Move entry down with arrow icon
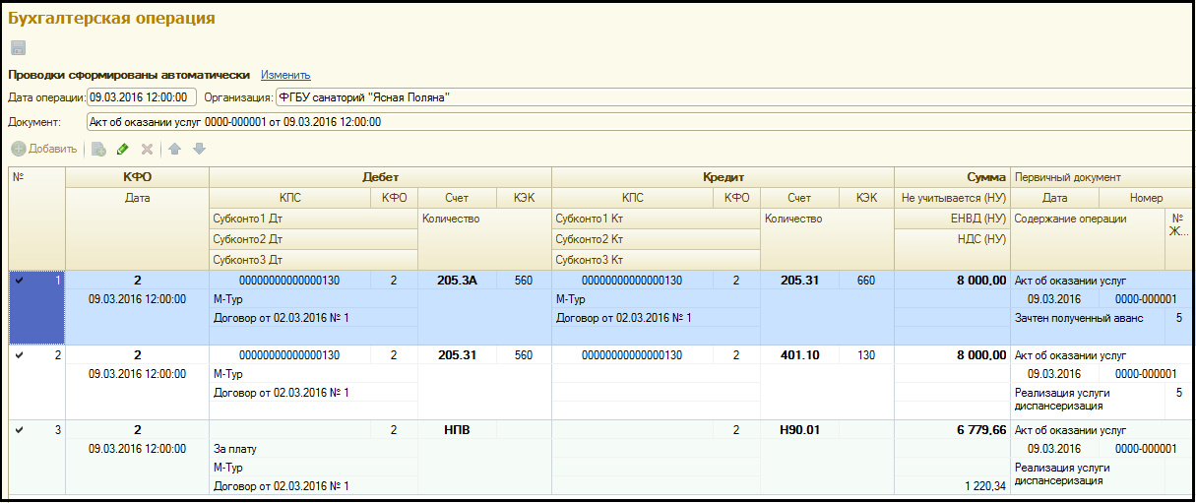This screenshot has width=1196, height=503. coord(199,149)
